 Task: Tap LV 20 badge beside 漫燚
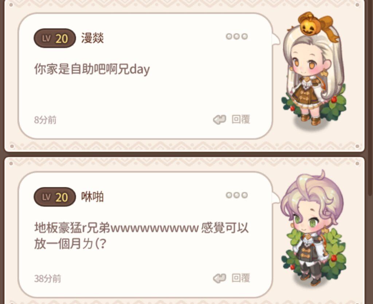coord(55,38)
